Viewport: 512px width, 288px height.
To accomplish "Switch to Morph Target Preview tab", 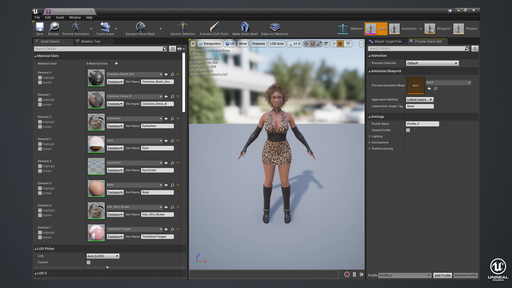I will tap(388, 42).
